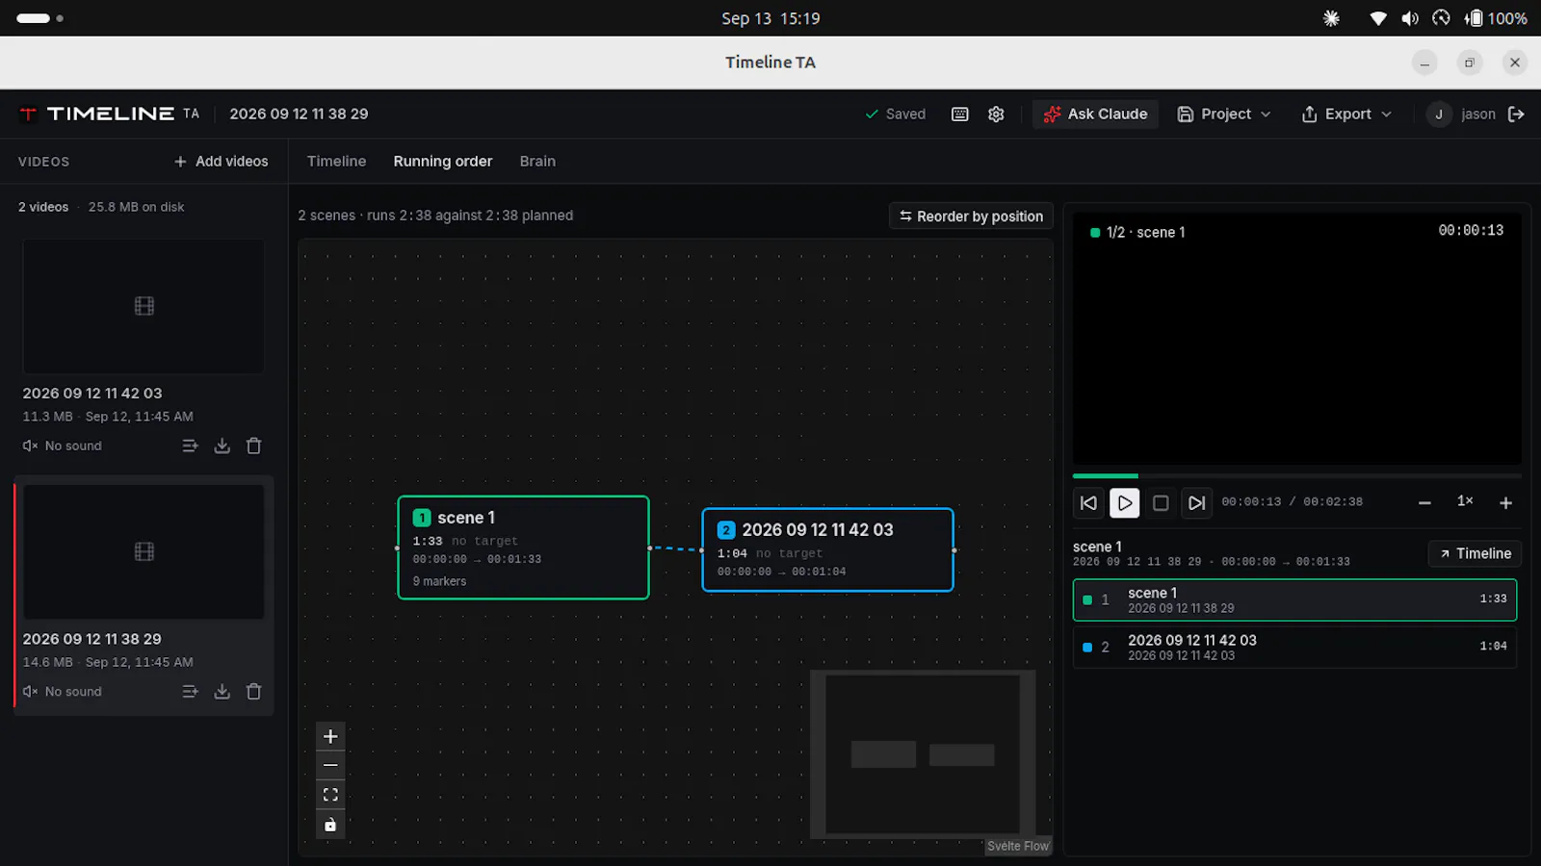The width and height of the screenshot is (1541, 866).
Task: Add 2026 09 12 11 42 03 to running order
Action: click(x=190, y=446)
